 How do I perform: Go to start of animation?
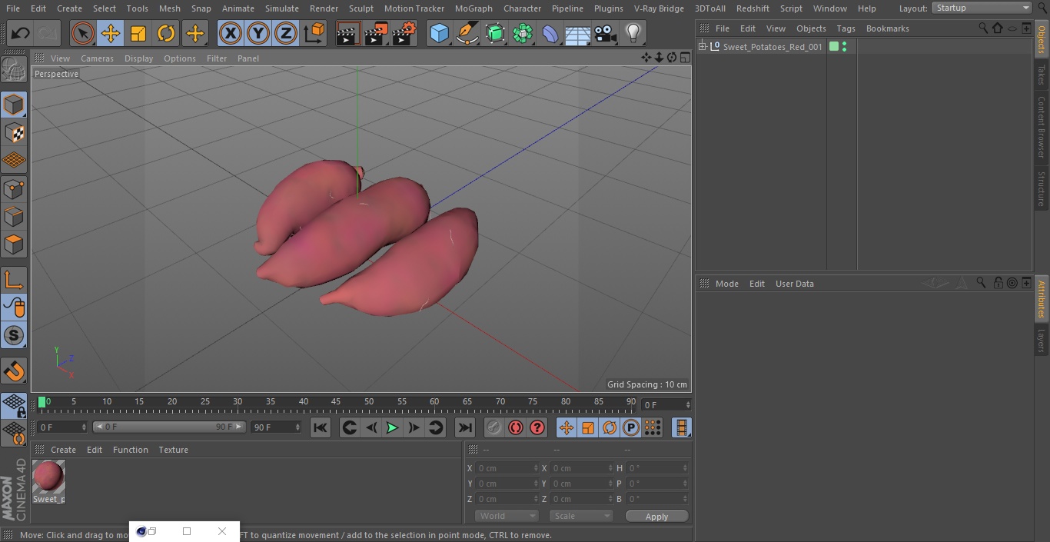[x=321, y=427]
